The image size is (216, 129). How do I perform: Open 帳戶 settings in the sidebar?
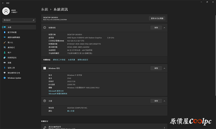pyautogui.click(x=19, y=53)
